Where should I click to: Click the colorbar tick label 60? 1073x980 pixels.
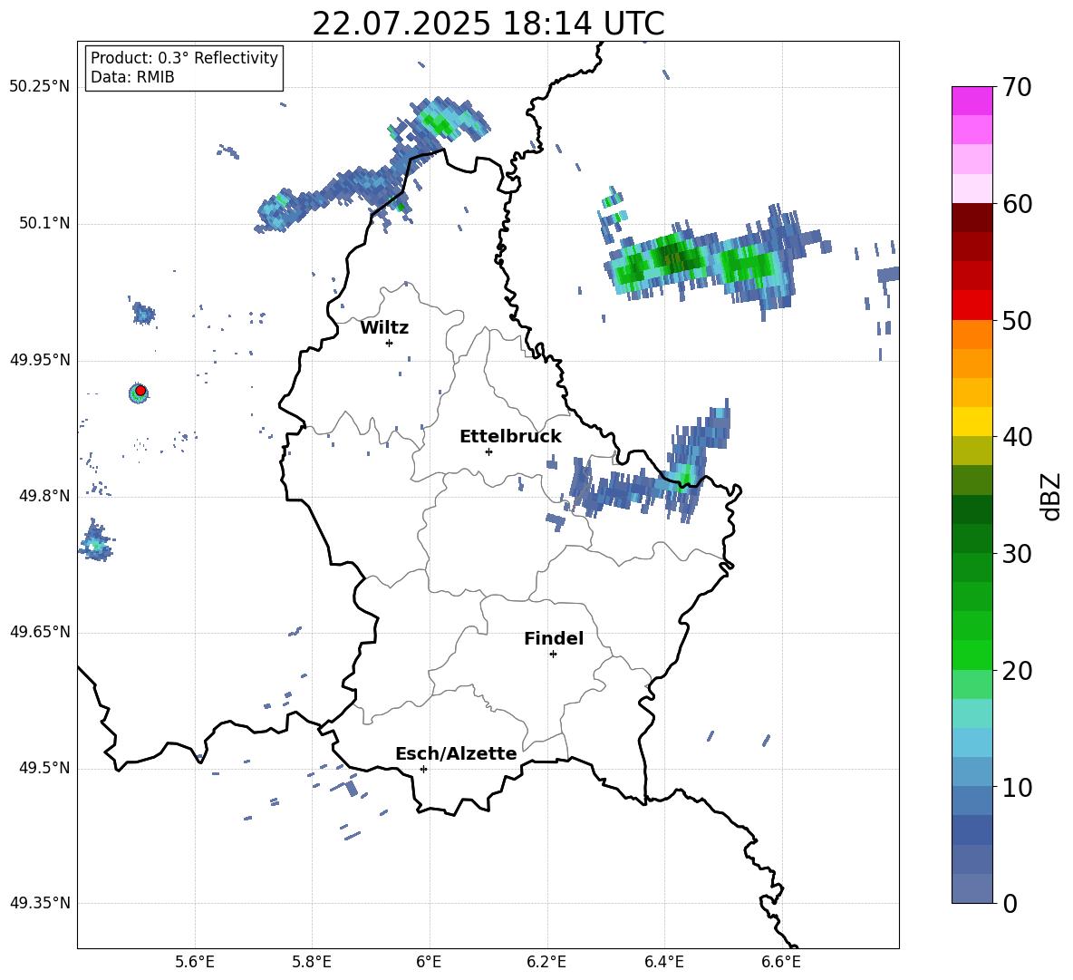[1017, 204]
